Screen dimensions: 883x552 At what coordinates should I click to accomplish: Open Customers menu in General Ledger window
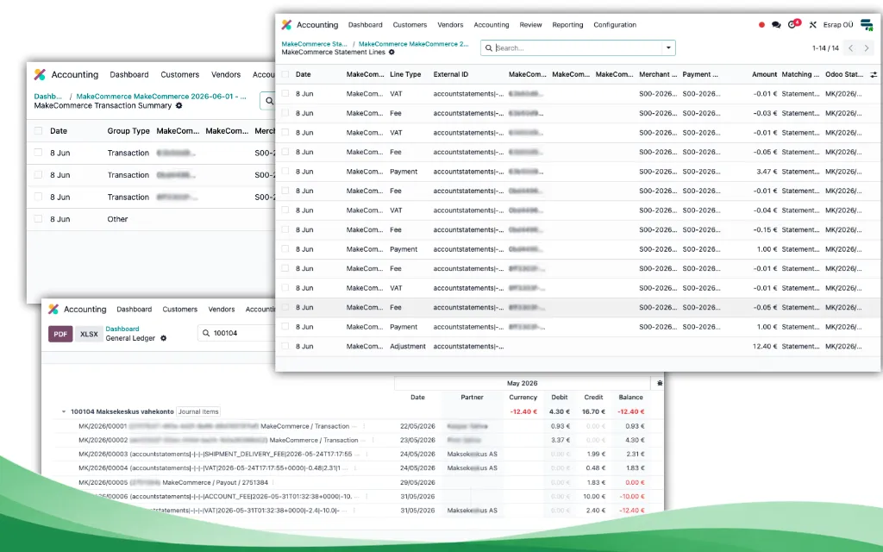(x=179, y=310)
